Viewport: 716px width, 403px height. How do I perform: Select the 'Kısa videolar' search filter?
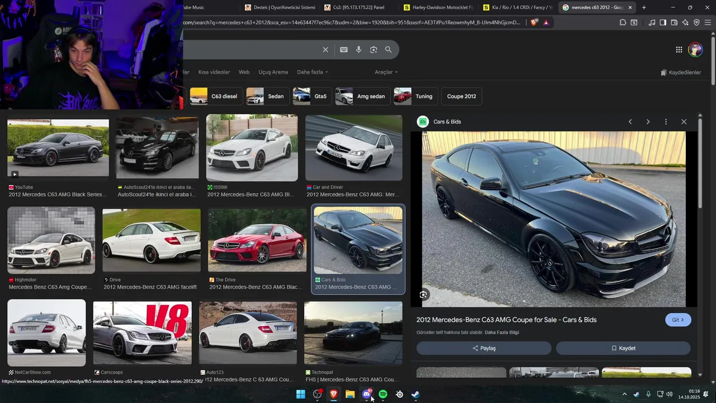click(214, 72)
